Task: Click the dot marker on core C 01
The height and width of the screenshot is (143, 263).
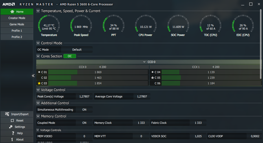Action: point(39,72)
